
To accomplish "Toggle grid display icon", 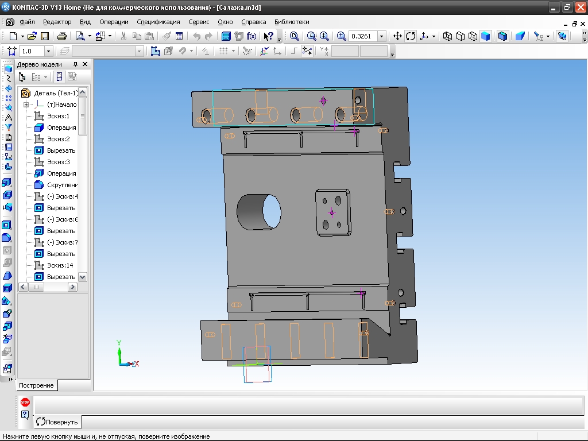I will point(223,51).
